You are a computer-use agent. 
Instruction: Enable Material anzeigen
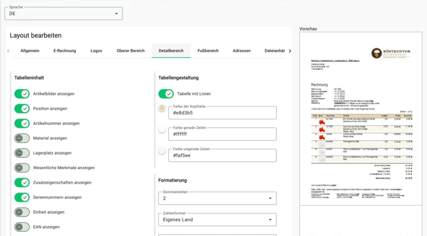click(22, 138)
